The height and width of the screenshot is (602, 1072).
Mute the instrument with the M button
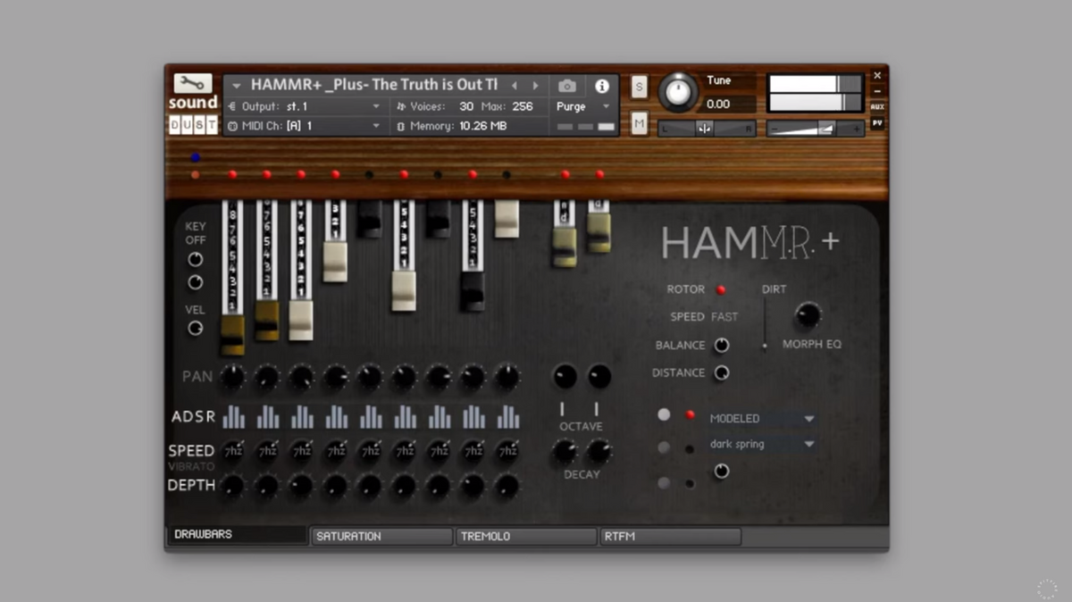[x=639, y=124]
